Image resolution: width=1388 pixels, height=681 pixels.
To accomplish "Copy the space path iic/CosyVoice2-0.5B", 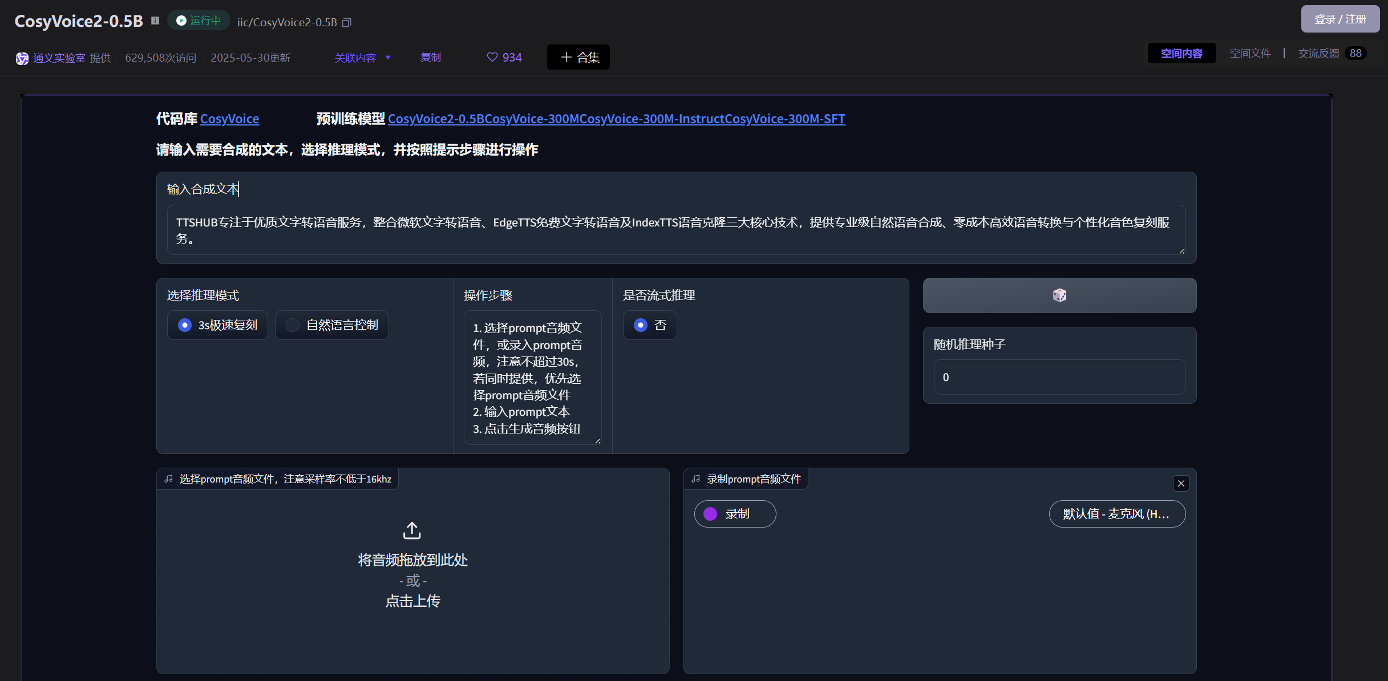I will pos(346,22).
